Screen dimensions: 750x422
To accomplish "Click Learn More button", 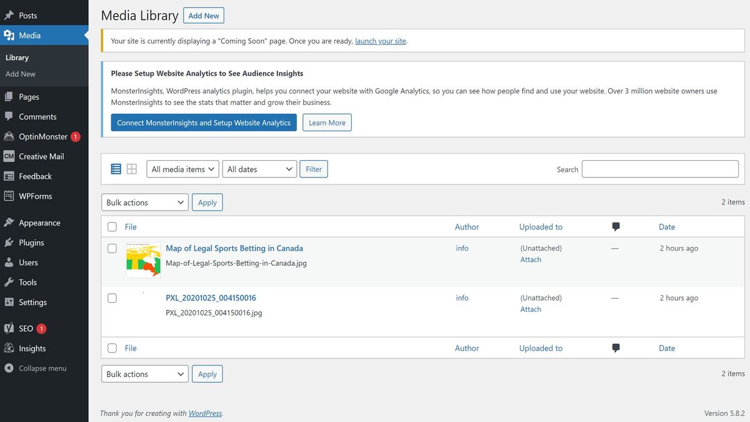I will coord(327,123).
